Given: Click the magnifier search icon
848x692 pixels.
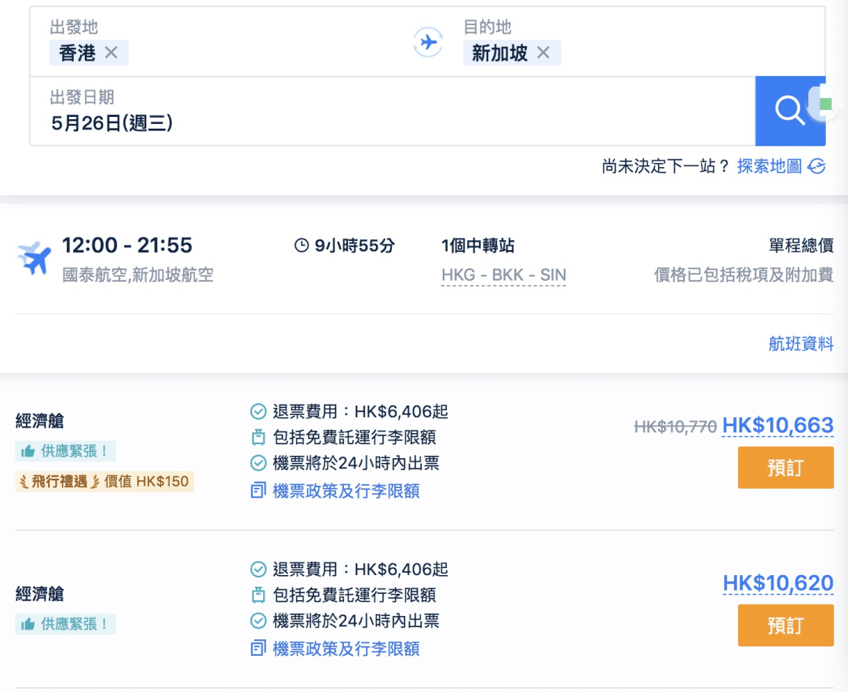Looking at the screenshot, I should 790,111.
